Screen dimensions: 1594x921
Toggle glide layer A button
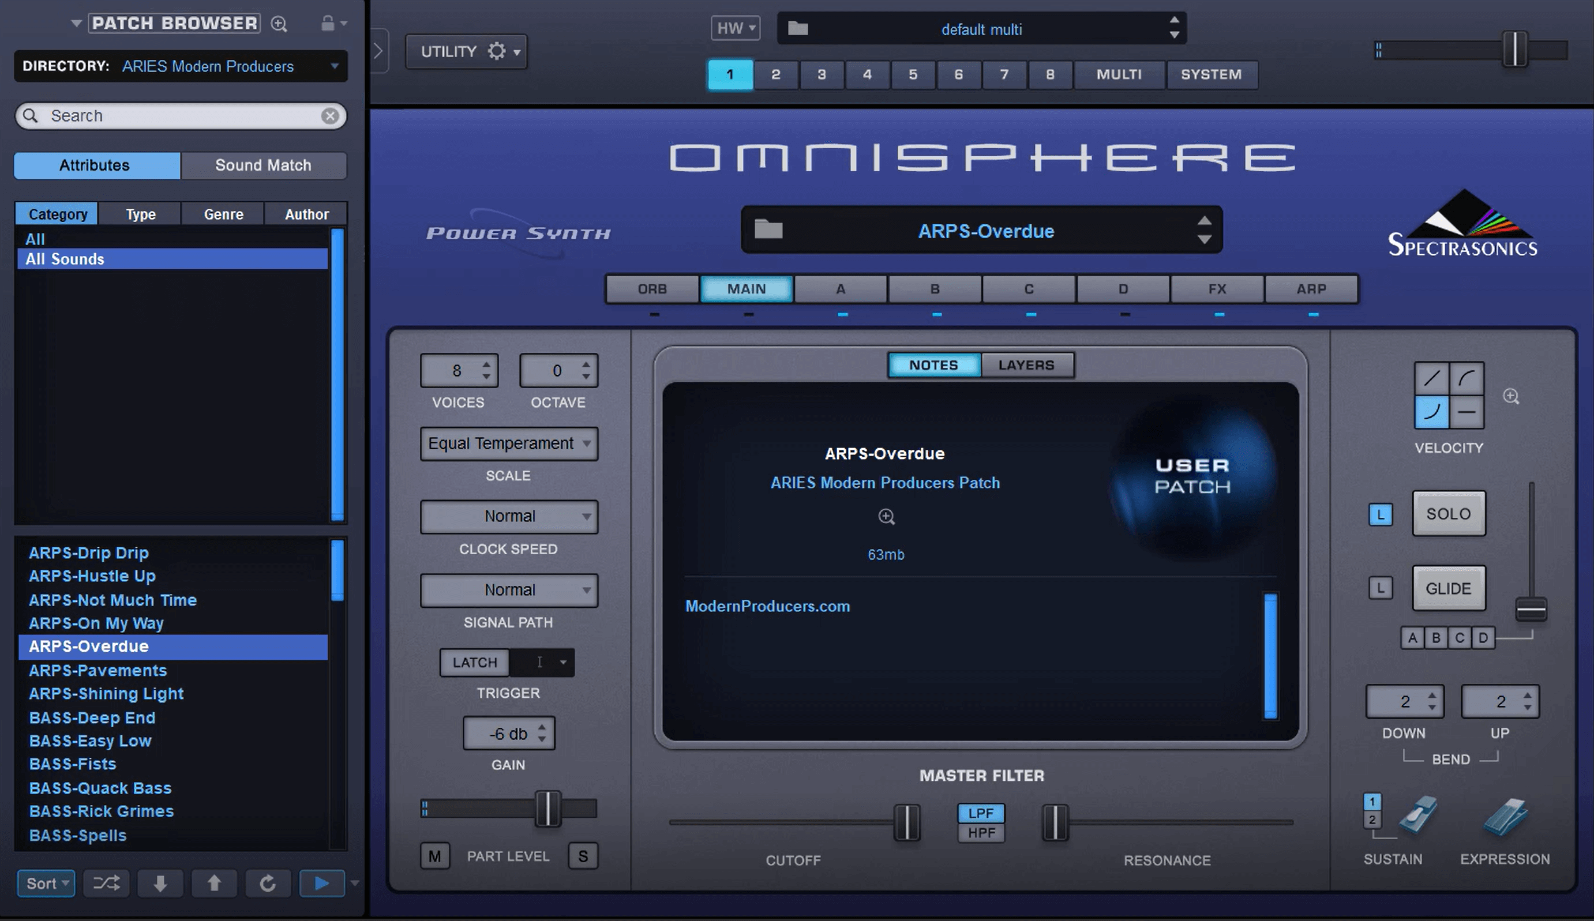(1412, 637)
